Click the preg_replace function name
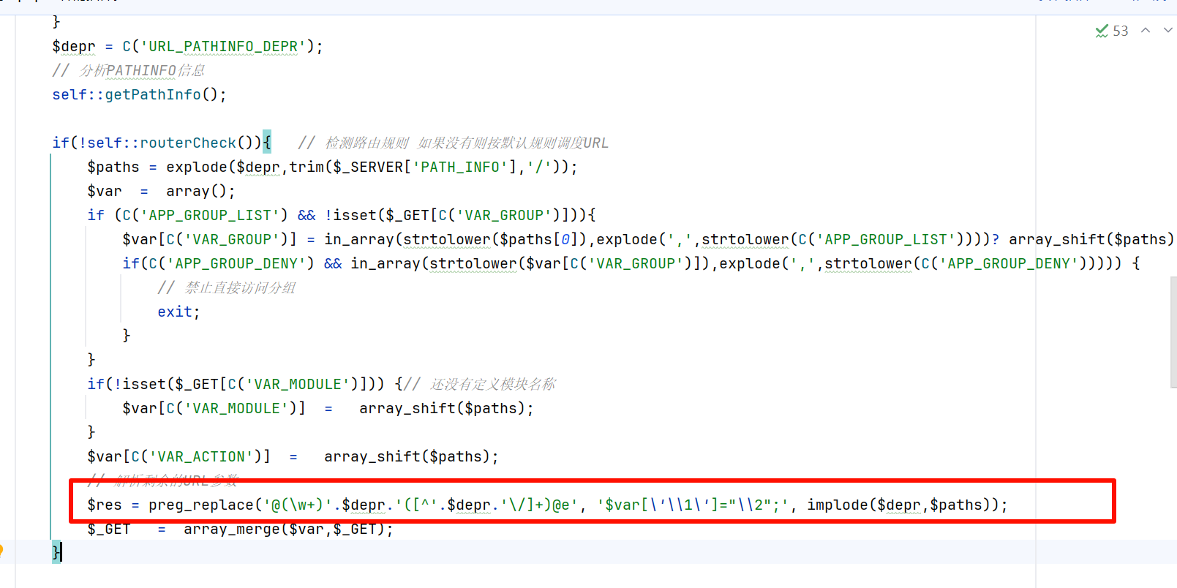 (x=201, y=505)
